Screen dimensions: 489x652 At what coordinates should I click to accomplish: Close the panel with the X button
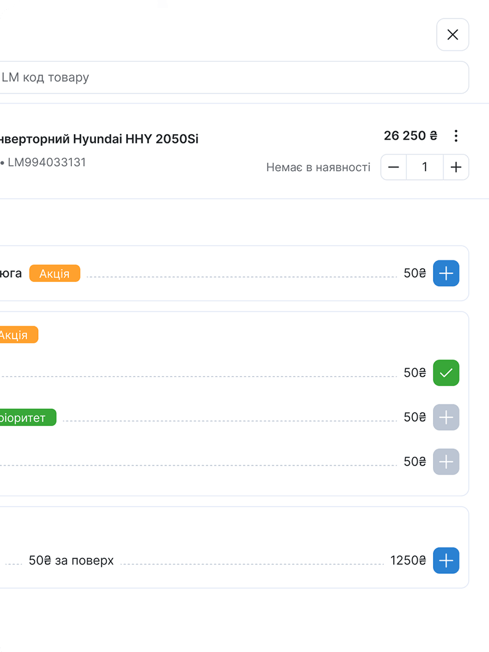tap(453, 34)
